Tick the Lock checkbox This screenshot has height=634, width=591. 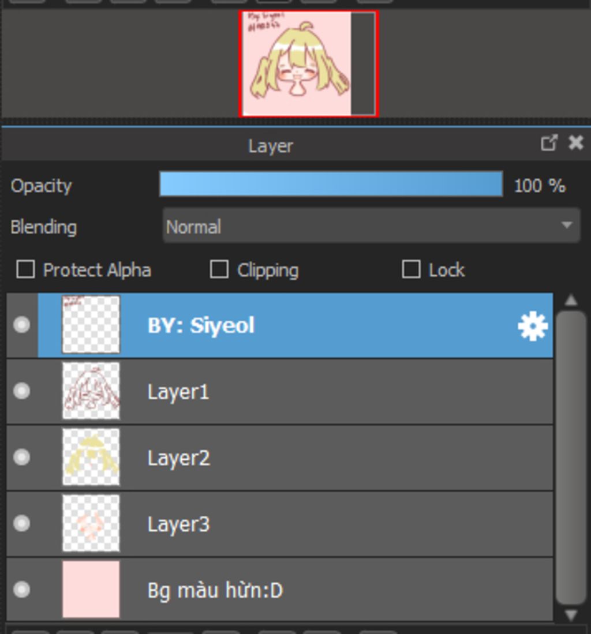coord(410,269)
